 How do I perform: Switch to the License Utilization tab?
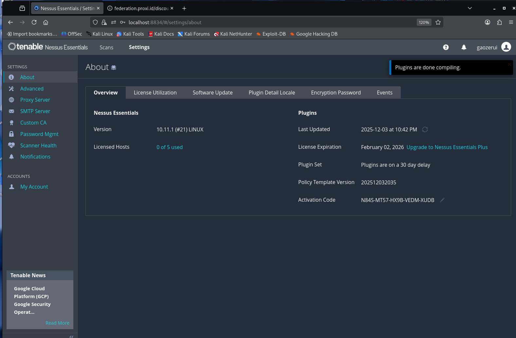click(x=155, y=93)
